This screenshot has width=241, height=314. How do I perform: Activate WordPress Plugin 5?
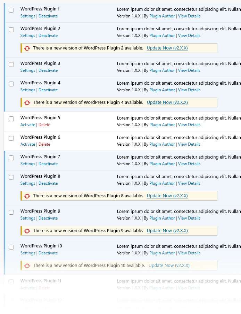point(28,125)
